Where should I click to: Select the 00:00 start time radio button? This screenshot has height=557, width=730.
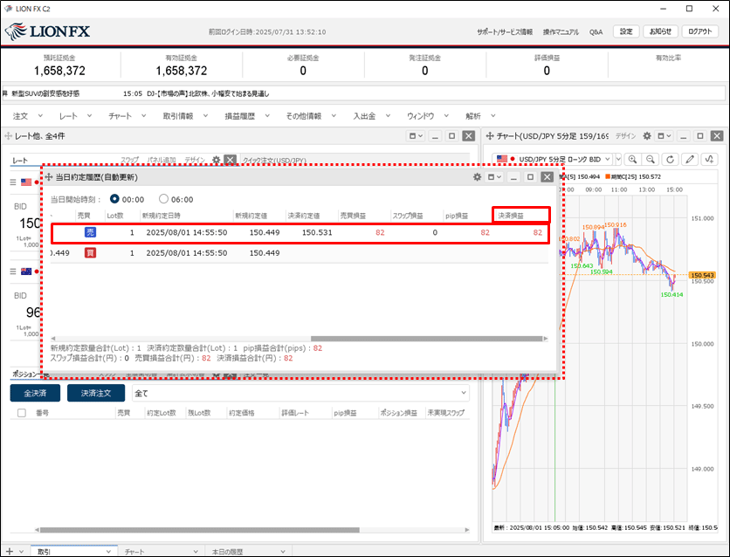coord(114,199)
